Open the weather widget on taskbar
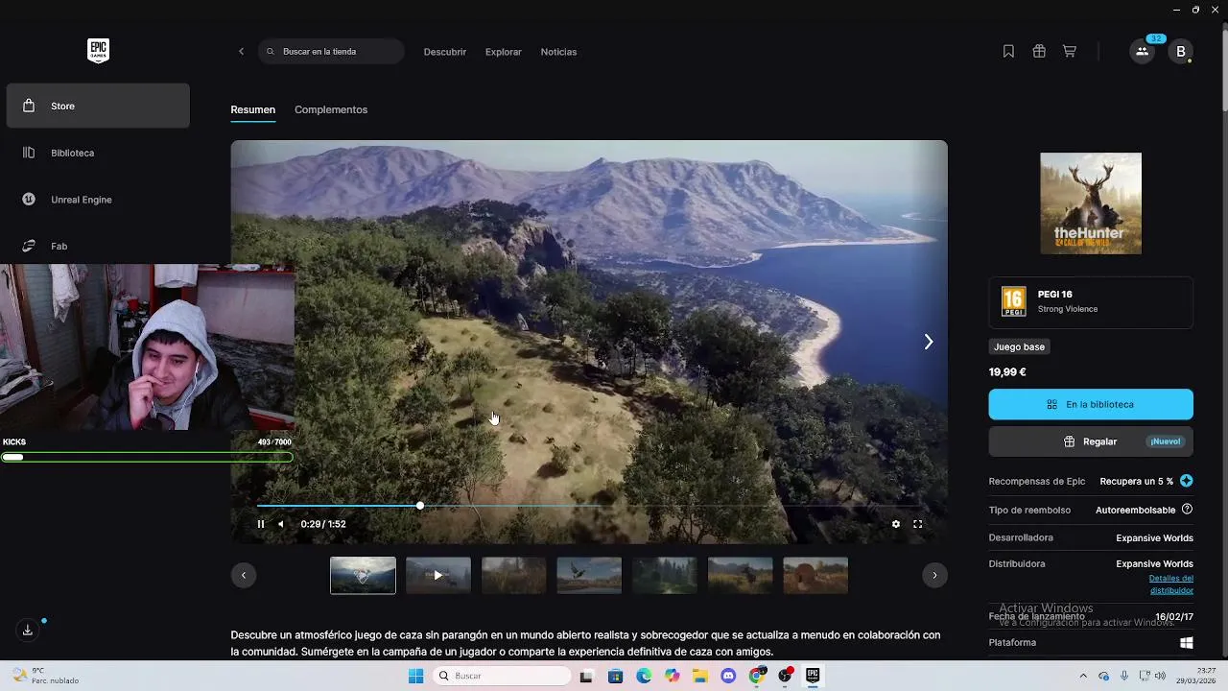Screen dimensions: 1228x691 pyautogui.click(x=46, y=676)
